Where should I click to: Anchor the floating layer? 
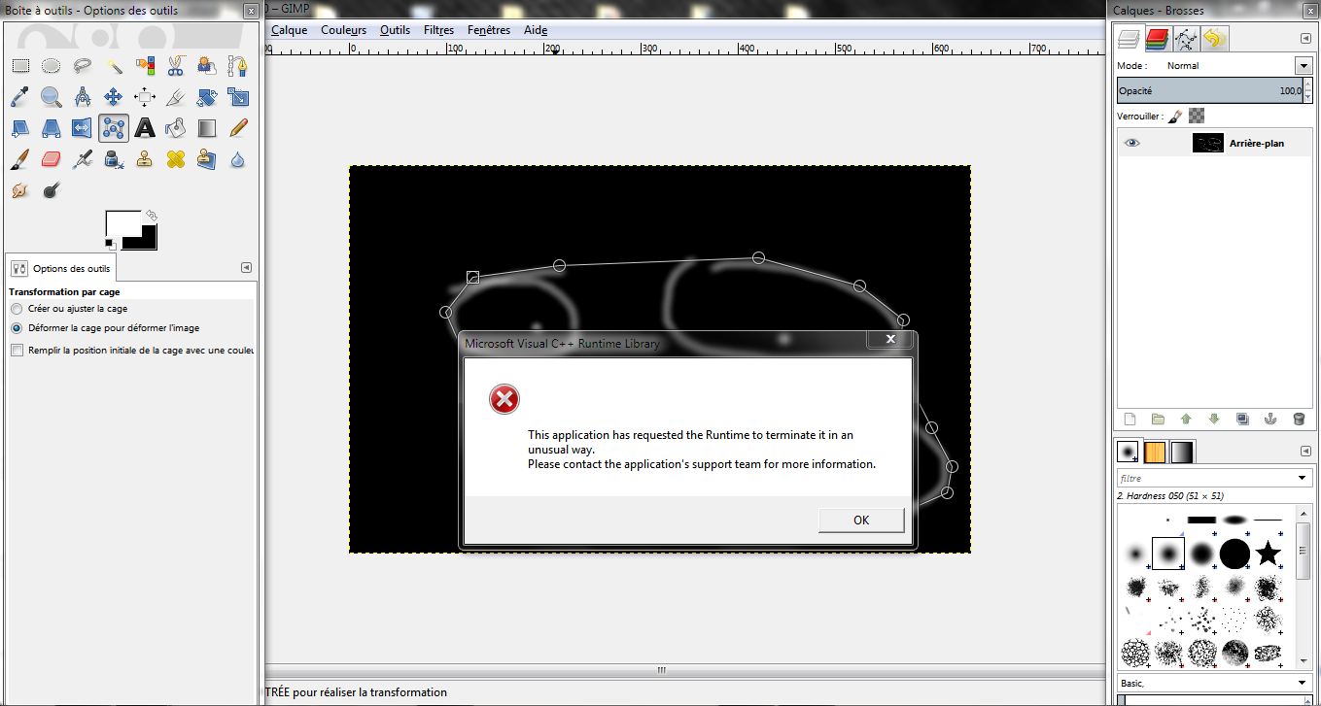[x=1269, y=420]
